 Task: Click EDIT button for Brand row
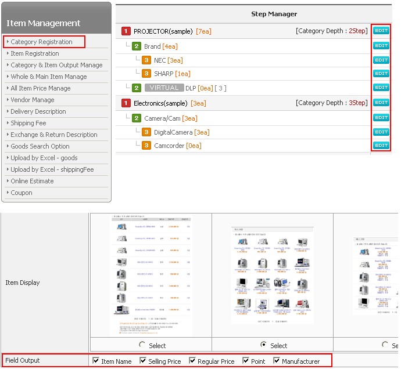381,46
